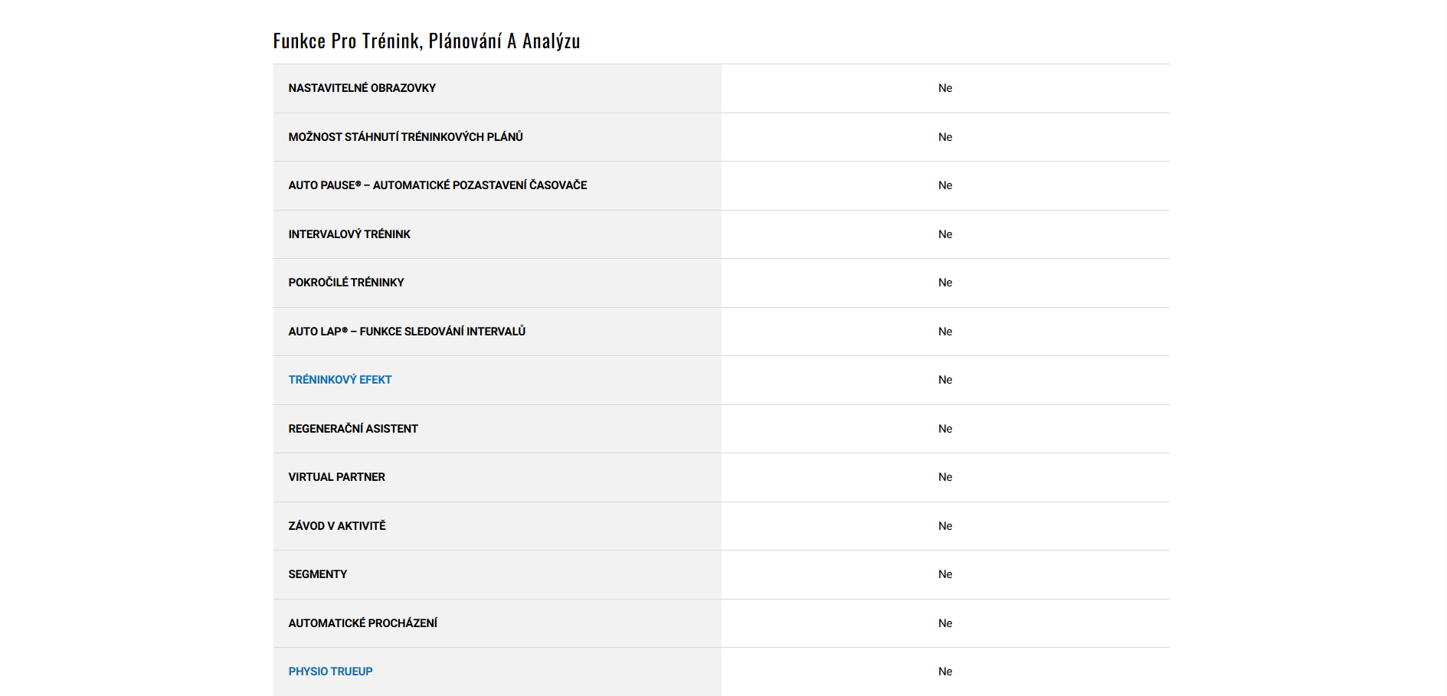Click the Ne value for Intervalový trénink
The width and height of the screenshot is (1447, 696).
pyautogui.click(x=945, y=234)
